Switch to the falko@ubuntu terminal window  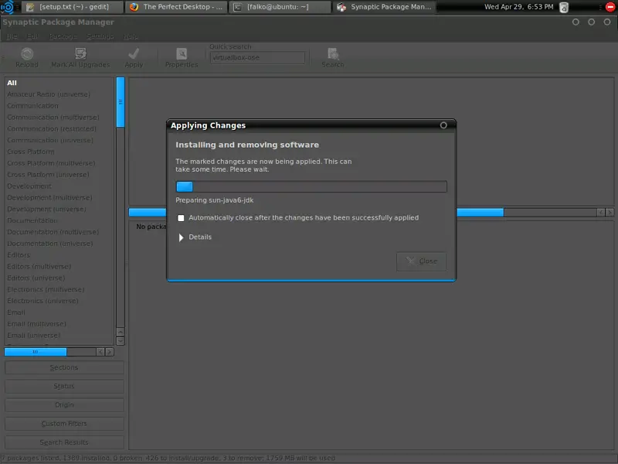(x=280, y=7)
